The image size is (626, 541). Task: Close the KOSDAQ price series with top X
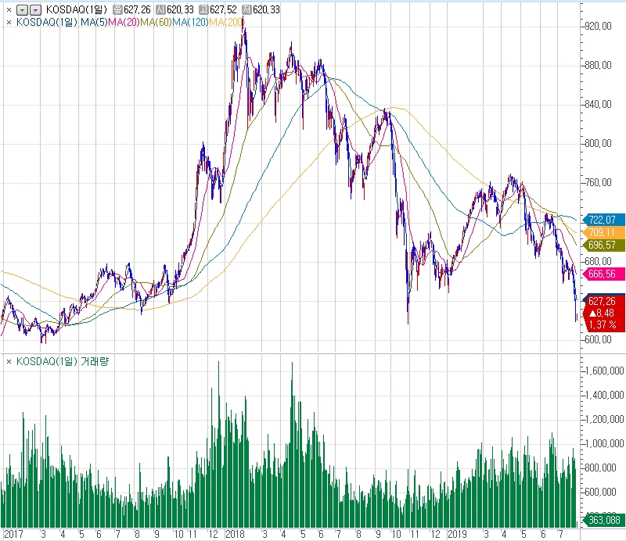point(9,9)
